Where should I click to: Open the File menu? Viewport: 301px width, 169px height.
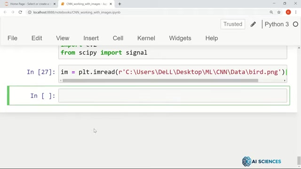13,38
